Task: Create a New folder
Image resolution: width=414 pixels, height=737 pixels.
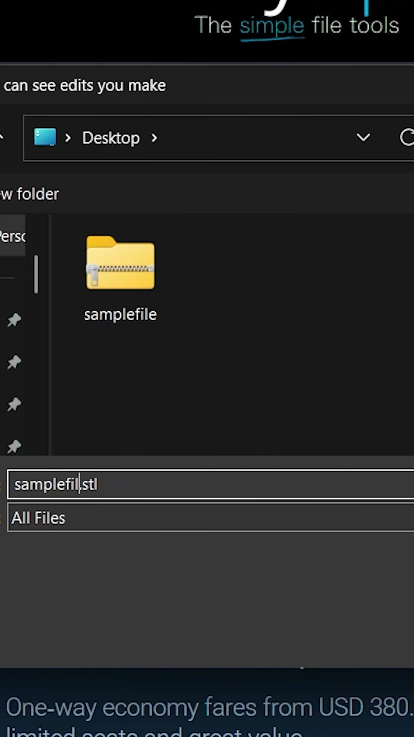Action: (x=30, y=194)
